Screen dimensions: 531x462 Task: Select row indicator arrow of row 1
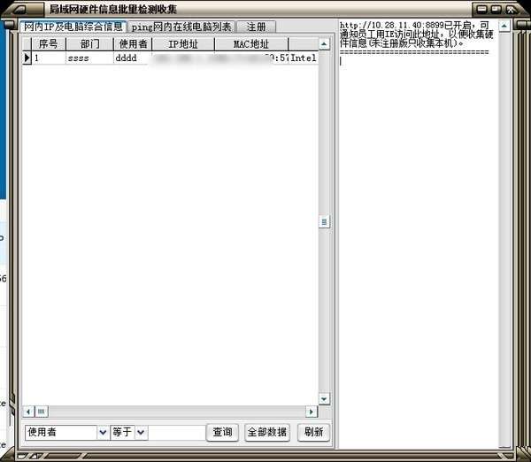[27, 58]
